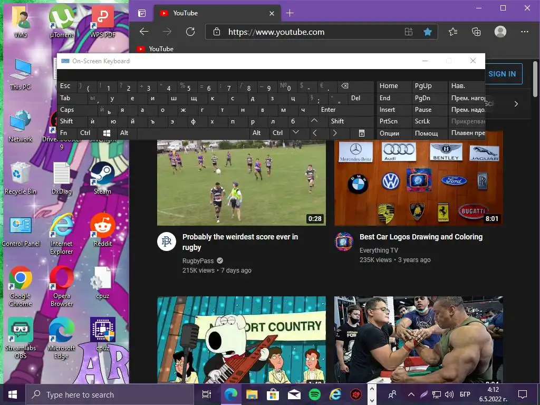This screenshot has height=405, width=540.
Task: Click the Windows taskbar search box
Action: [x=110, y=394]
